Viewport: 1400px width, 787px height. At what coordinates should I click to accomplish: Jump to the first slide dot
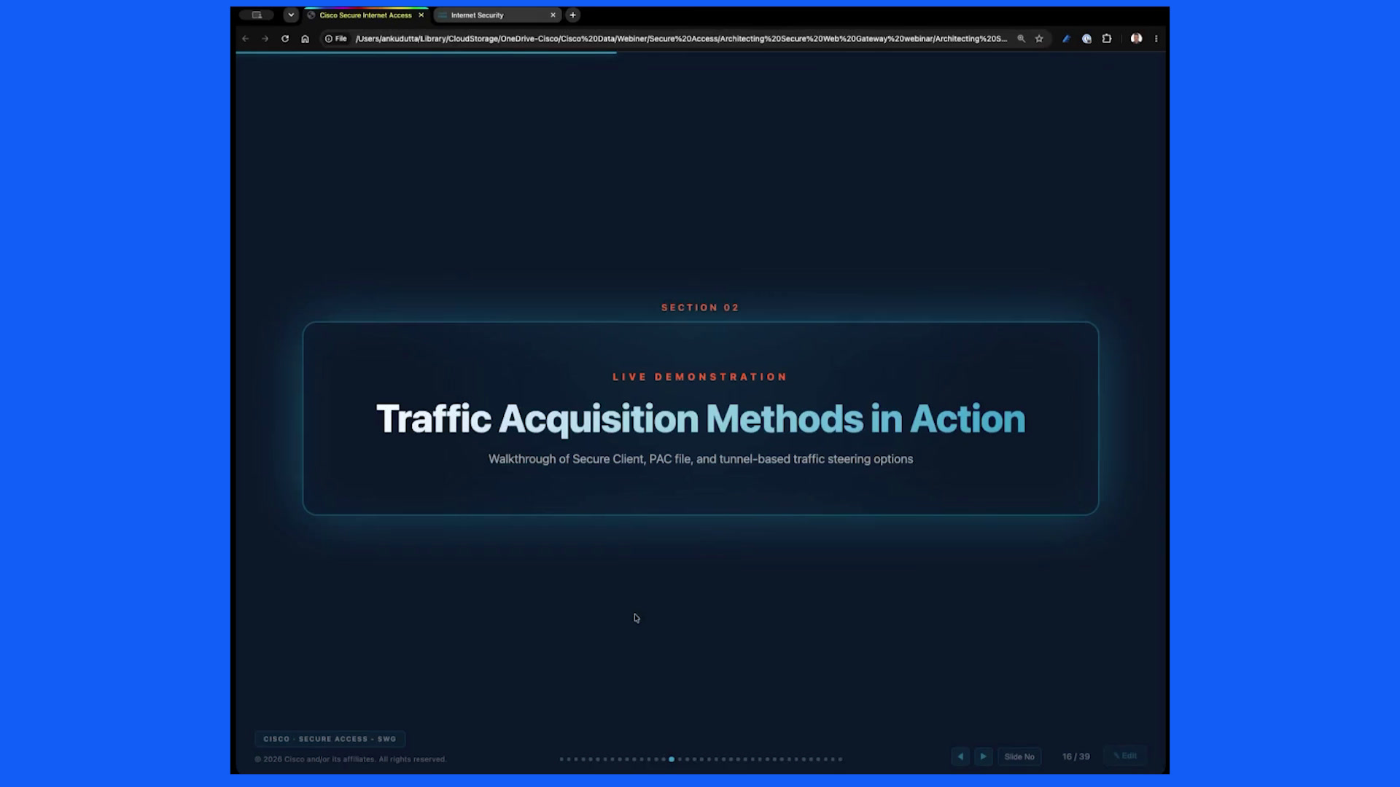(x=561, y=759)
